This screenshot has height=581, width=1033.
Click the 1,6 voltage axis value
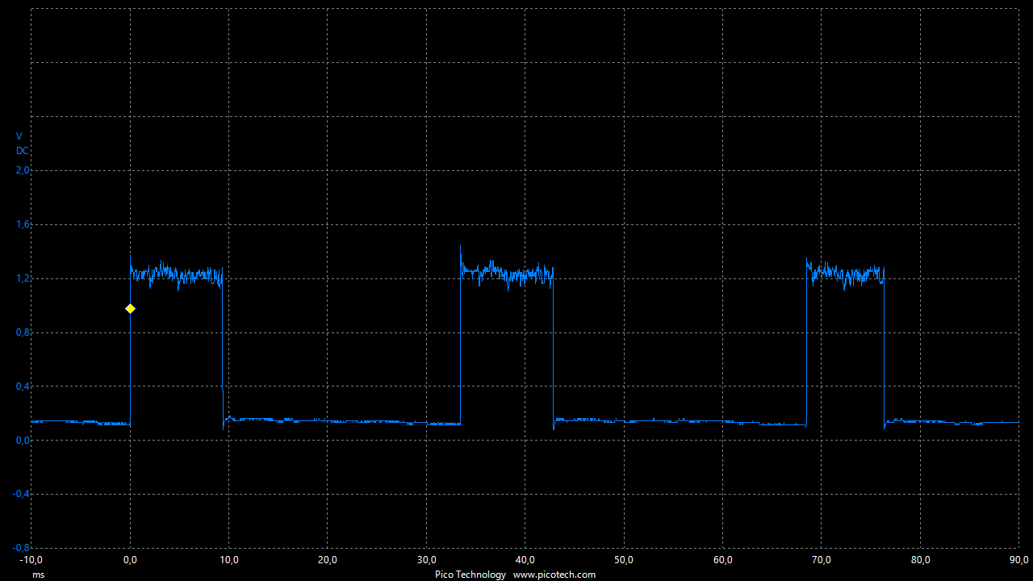click(x=23, y=224)
